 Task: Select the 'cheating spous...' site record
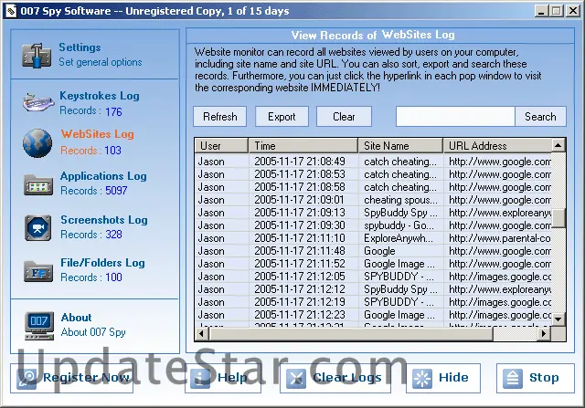tap(373, 200)
